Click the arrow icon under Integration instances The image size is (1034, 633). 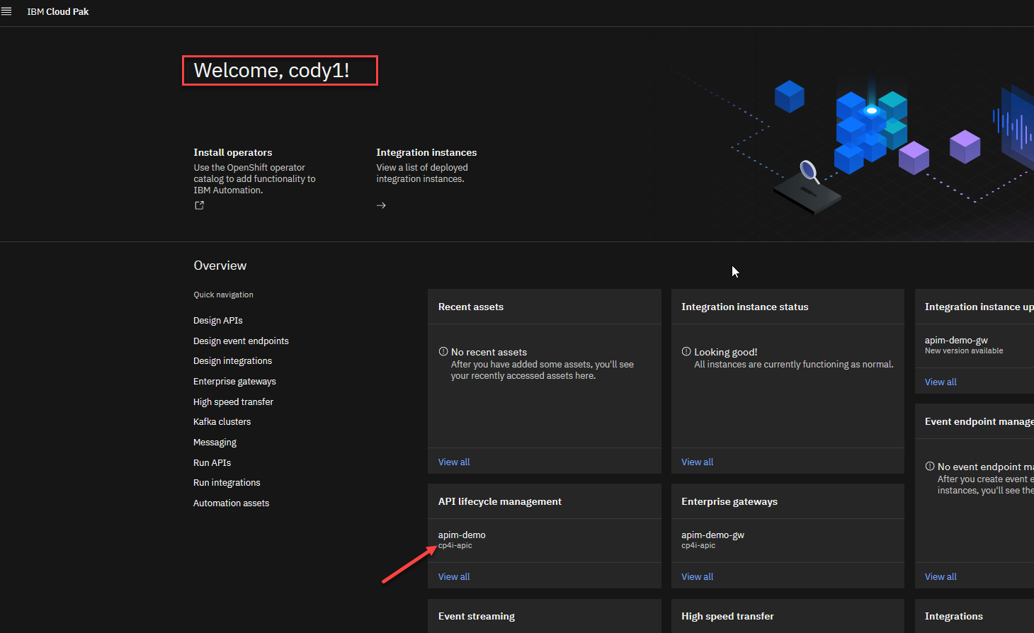(x=381, y=205)
